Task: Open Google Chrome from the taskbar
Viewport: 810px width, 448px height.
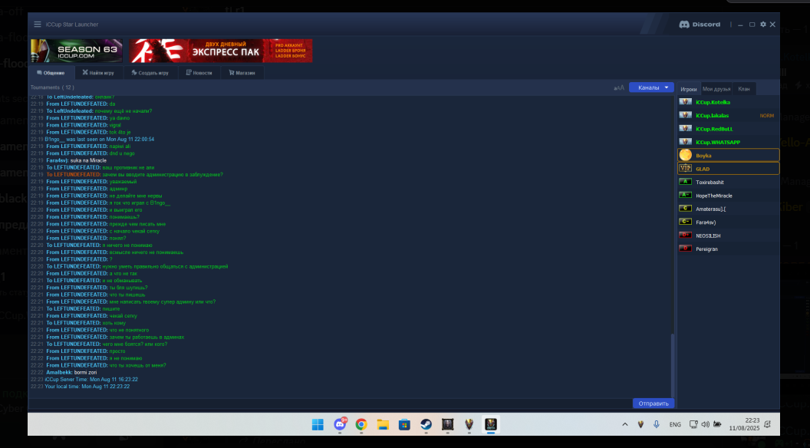Action: (x=361, y=425)
